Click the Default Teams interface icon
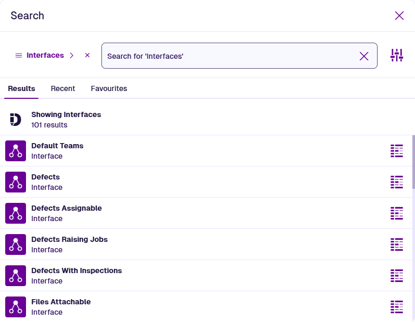Viewport: 415px width, 322px height. pos(16,151)
